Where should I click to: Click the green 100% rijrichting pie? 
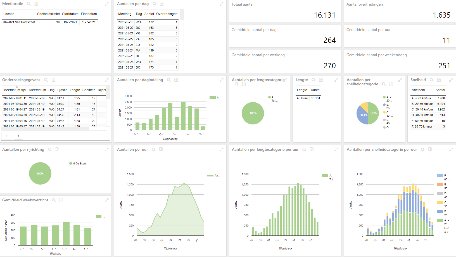click(40, 173)
